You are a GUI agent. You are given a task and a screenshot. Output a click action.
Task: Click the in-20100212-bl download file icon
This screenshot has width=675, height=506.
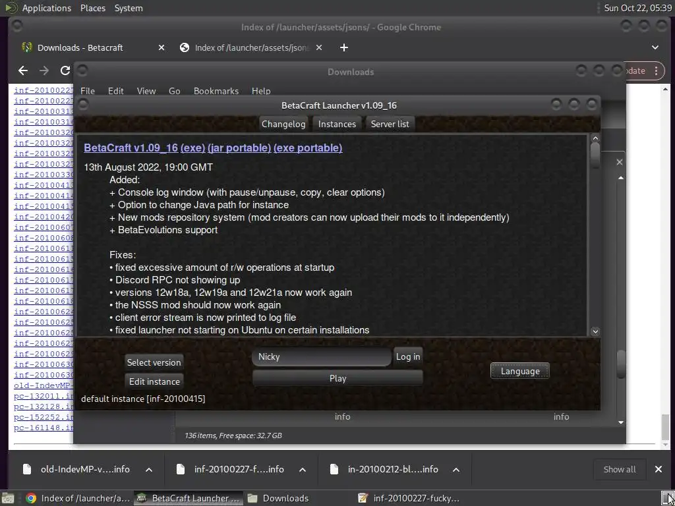click(x=334, y=469)
